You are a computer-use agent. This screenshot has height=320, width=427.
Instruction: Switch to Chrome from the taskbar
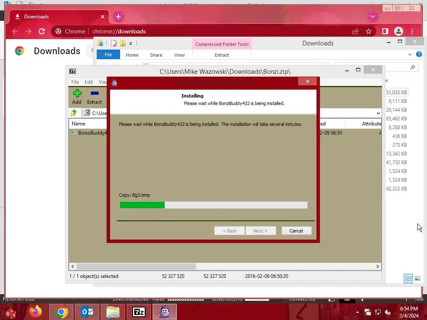coord(61,312)
